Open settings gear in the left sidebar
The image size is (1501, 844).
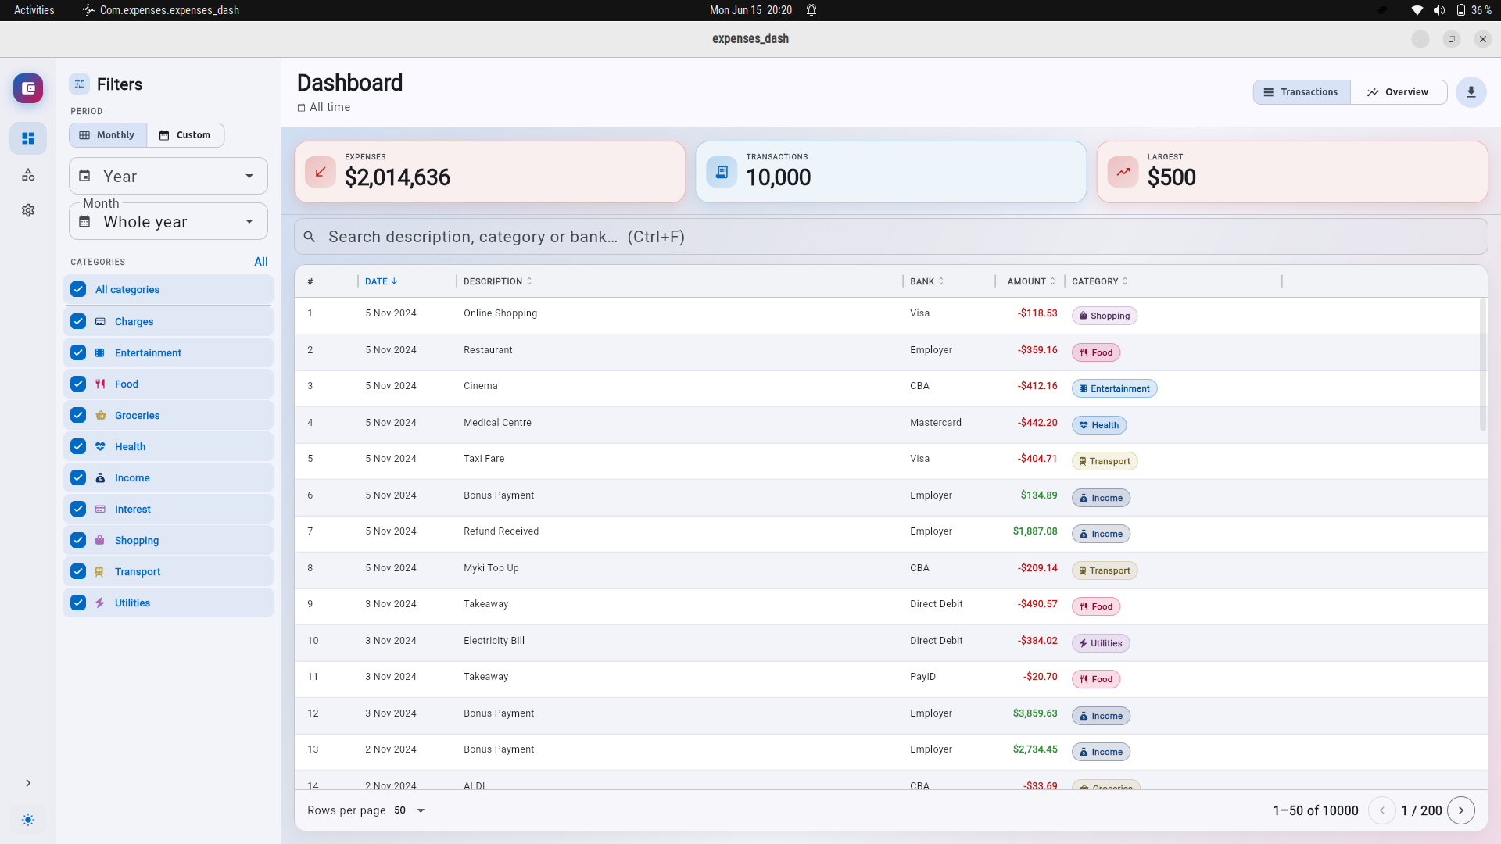click(x=28, y=210)
